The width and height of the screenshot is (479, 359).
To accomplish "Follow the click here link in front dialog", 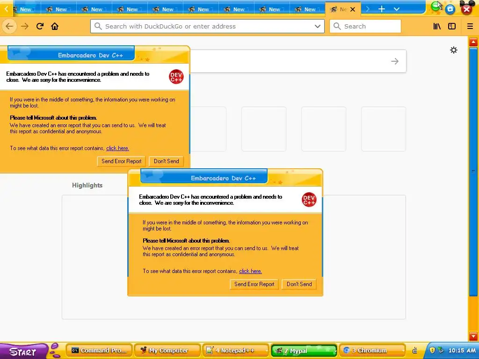I will 250,271.
